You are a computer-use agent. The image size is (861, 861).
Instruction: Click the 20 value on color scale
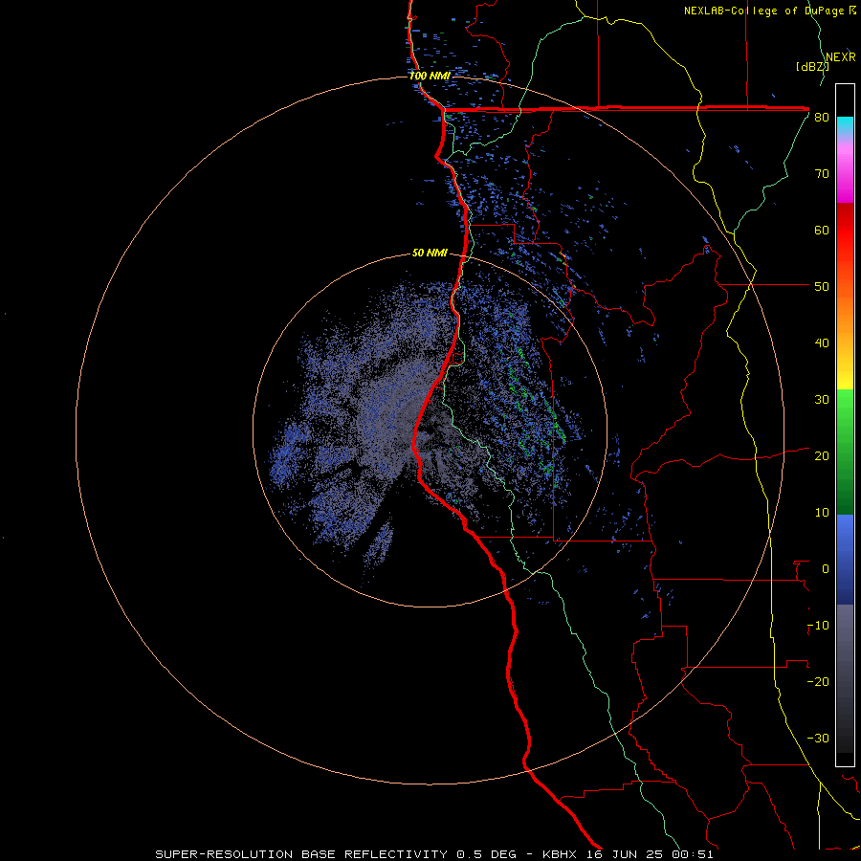click(x=822, y=456)
